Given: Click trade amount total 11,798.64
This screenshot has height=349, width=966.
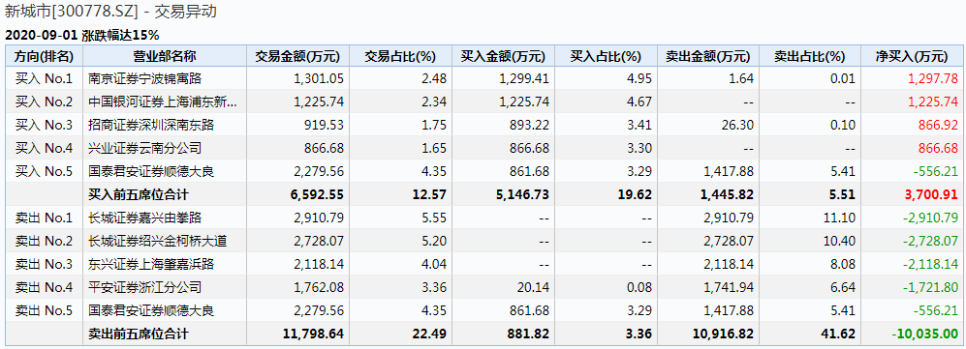Looking at the screenshot, I should coord(314,334).
